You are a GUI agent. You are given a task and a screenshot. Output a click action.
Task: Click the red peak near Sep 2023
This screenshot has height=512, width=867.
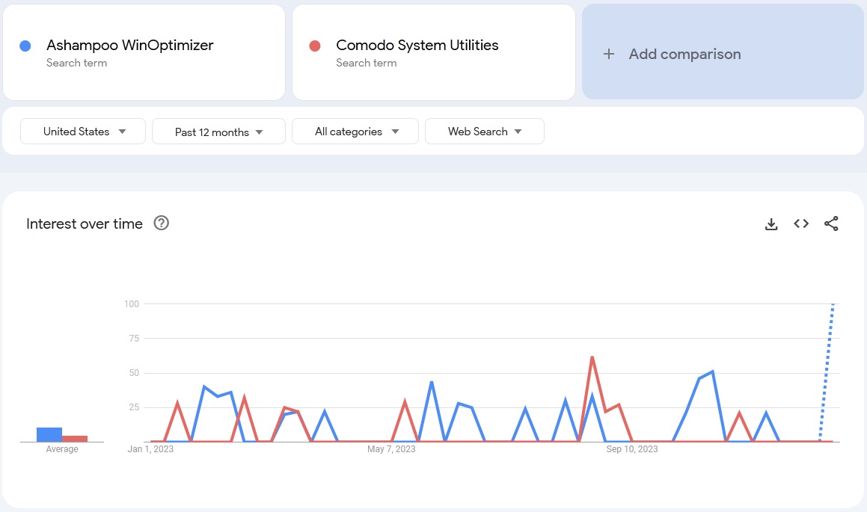(x=592, y=357)
